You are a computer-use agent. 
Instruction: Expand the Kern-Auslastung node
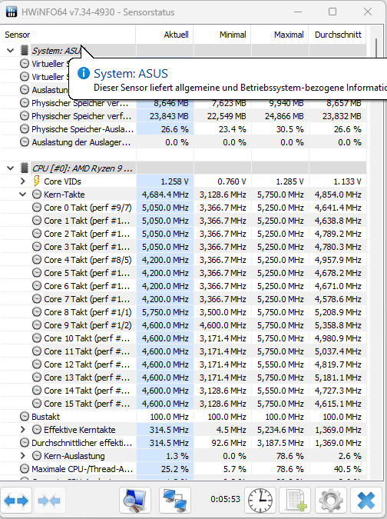[x=23, y=456]
